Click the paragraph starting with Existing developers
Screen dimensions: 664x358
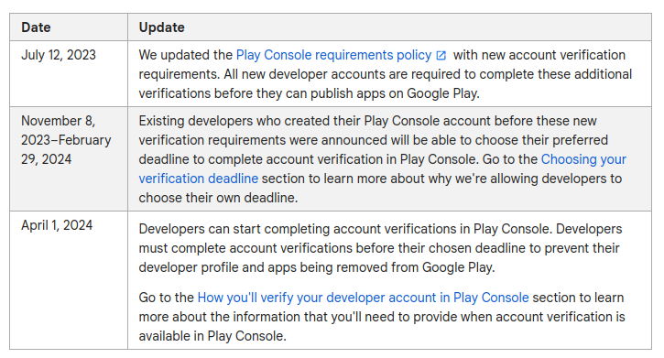tap(383, 159)
